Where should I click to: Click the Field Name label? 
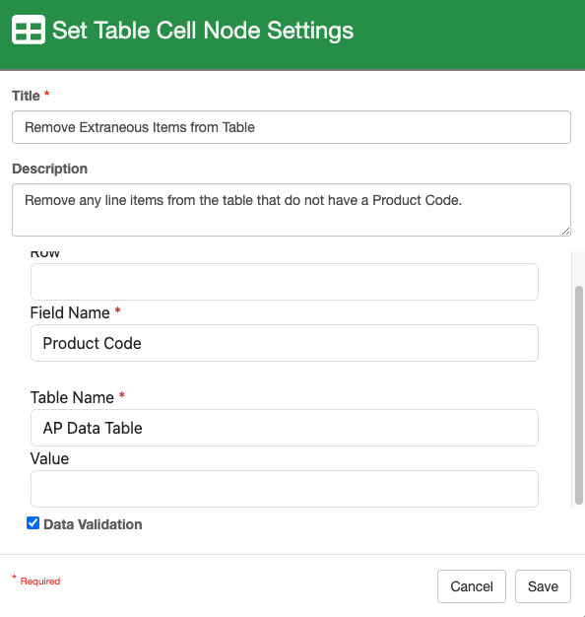pyautogui.click(x=70, y=312)
